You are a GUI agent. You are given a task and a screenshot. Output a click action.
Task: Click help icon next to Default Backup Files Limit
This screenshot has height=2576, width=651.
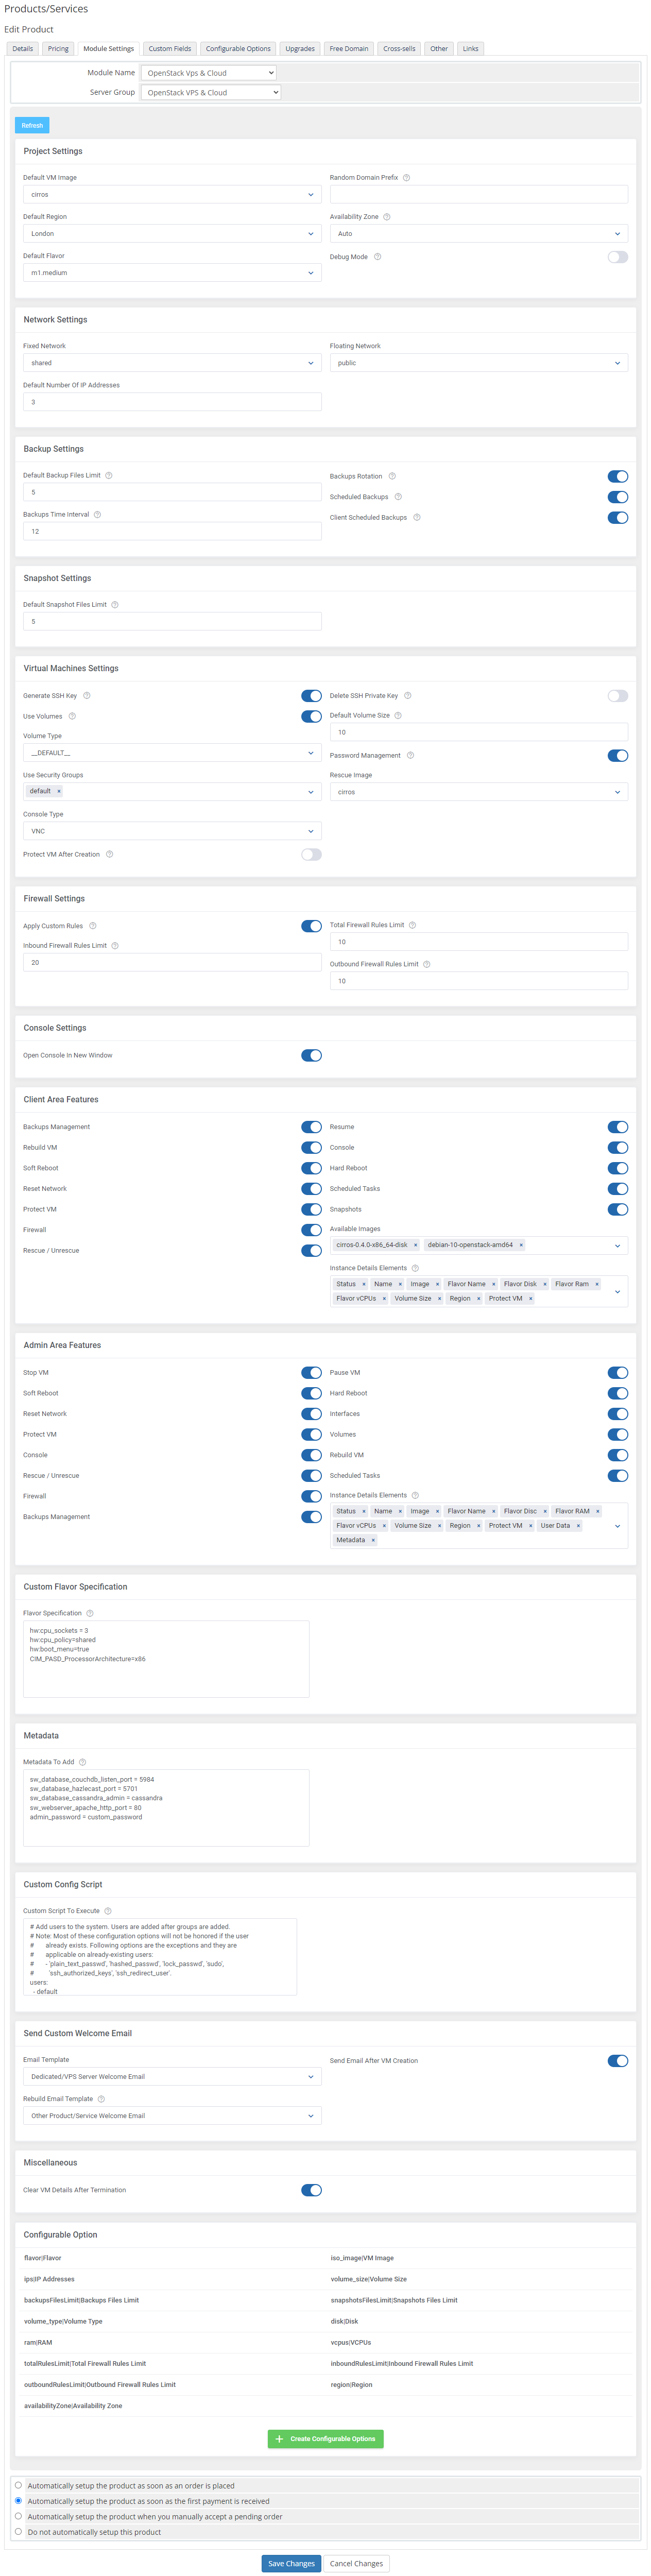(109, 476)
